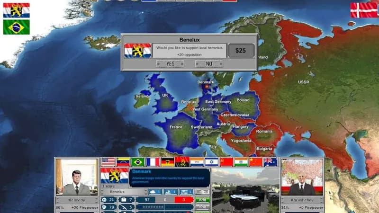Click the large Benelux flag in the info panel

(115, 176)
